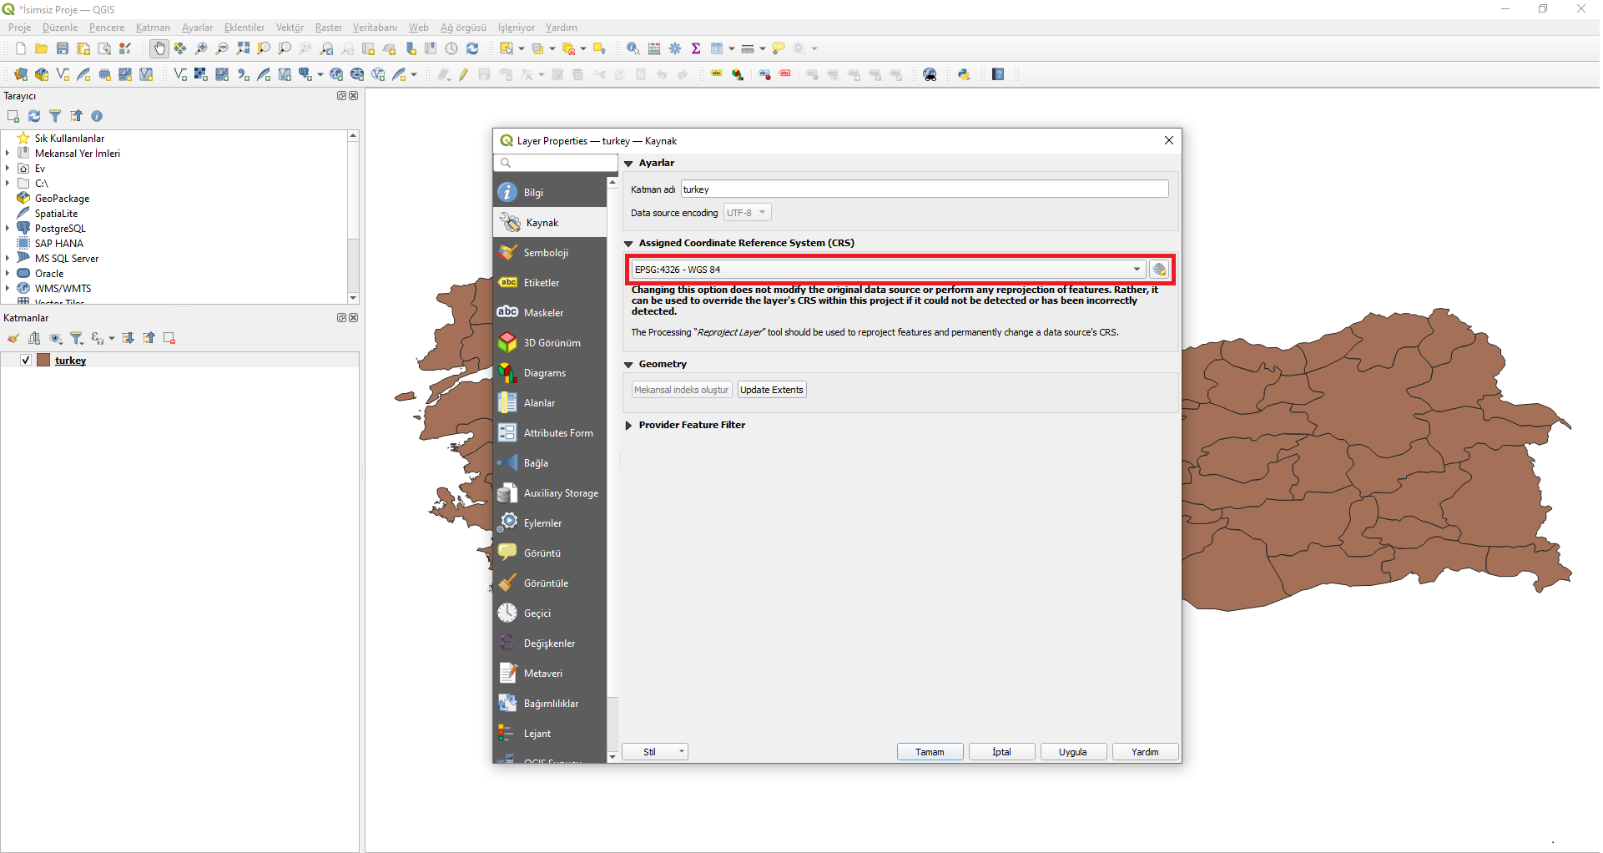This screenshot has height=853, width=1603.
Task: Click the Select CRS globe button
Action: (x=1159, y=270)
